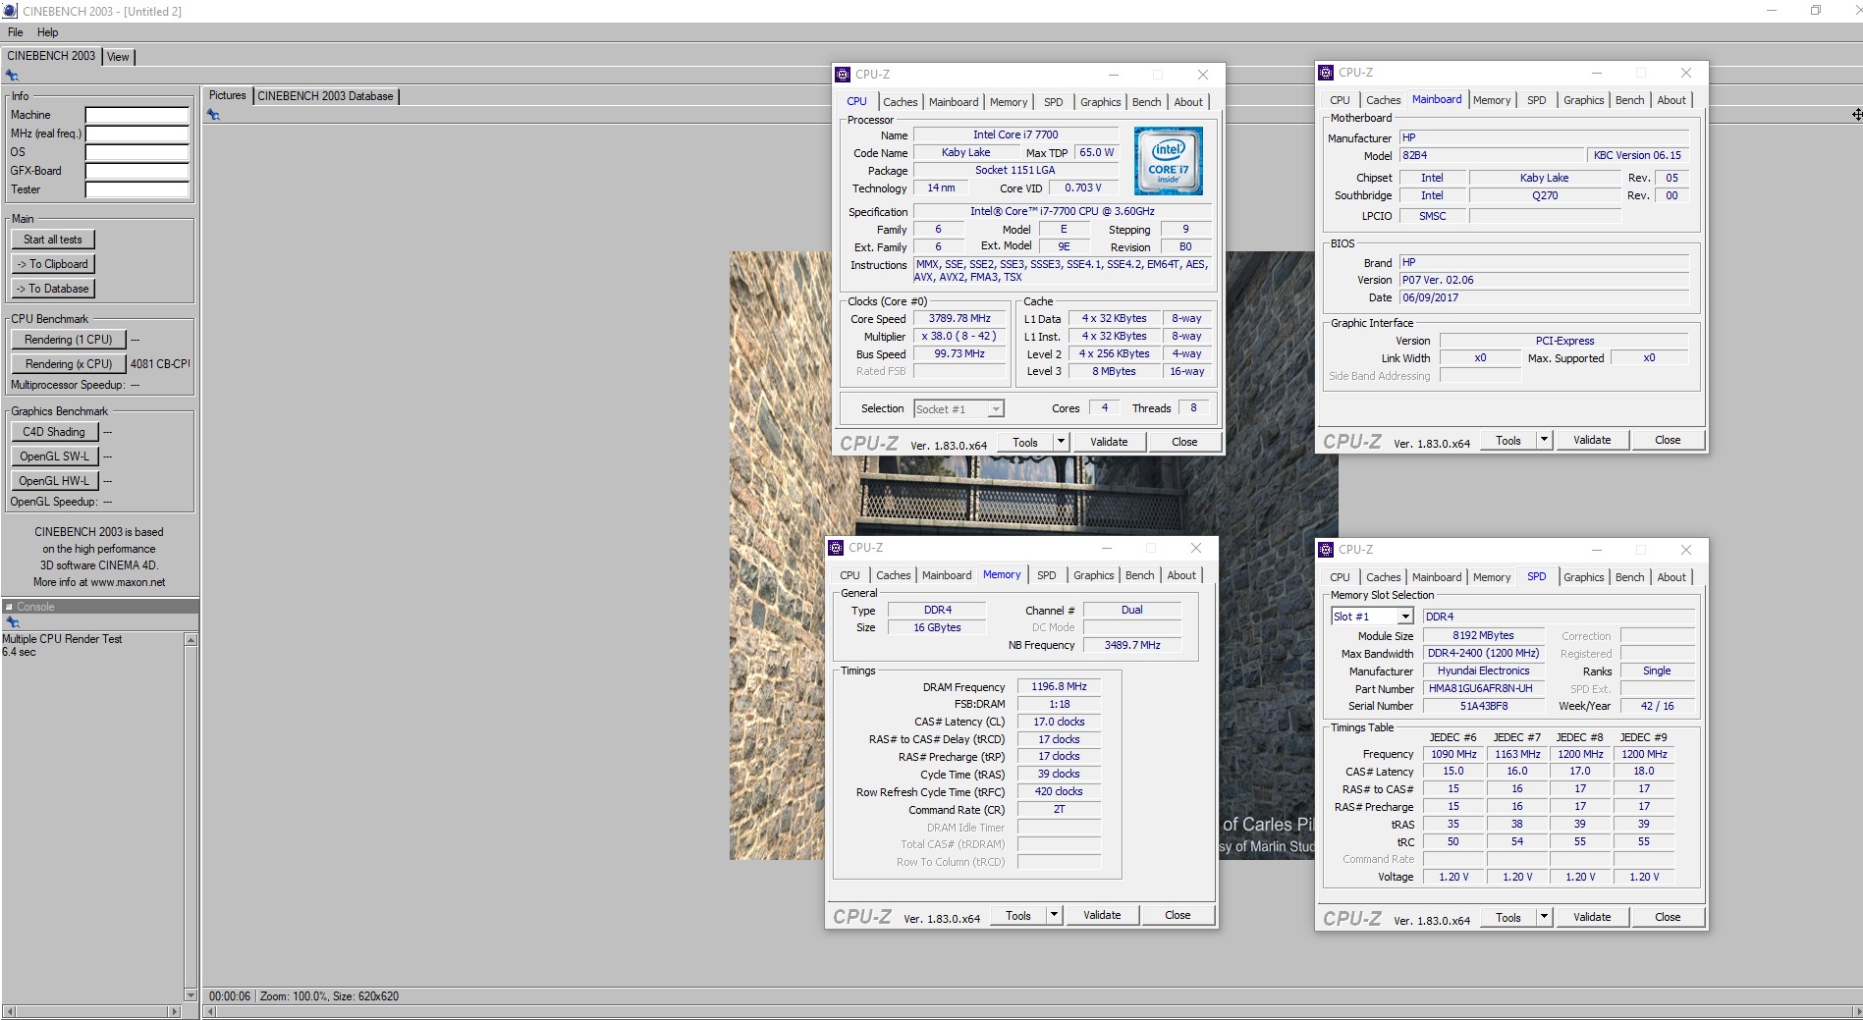Open Bench tab in the CPU window

click(x=1146, y=102)
